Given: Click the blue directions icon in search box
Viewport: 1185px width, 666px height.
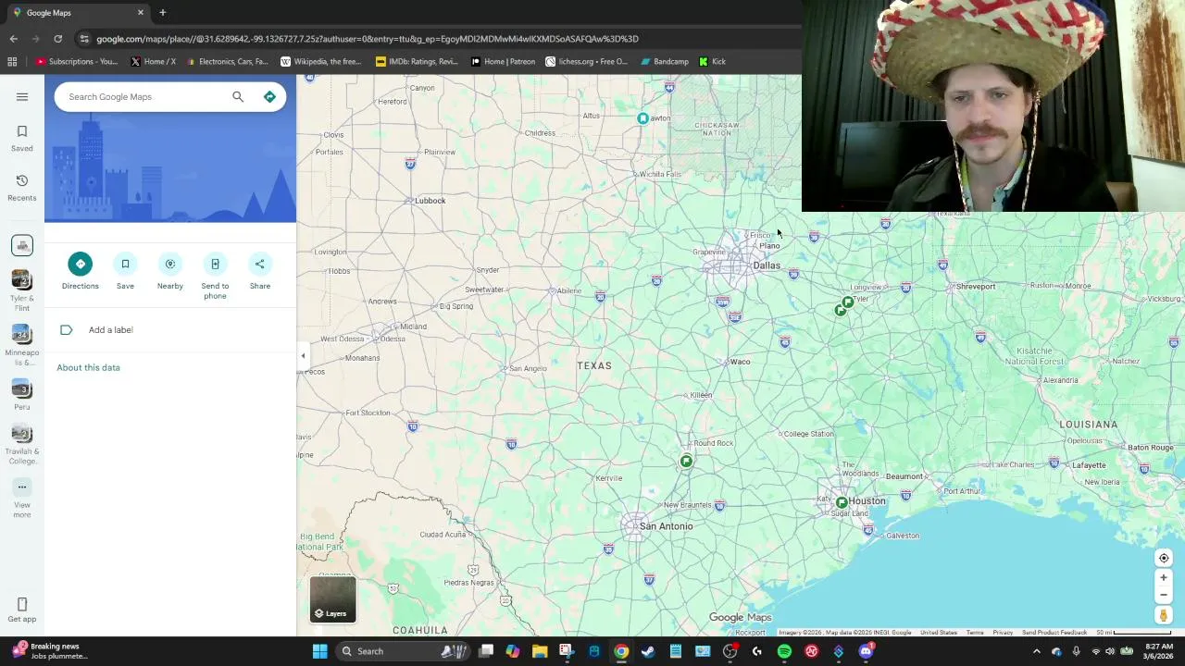Looking at the screenshot, I should click(269, 96).
